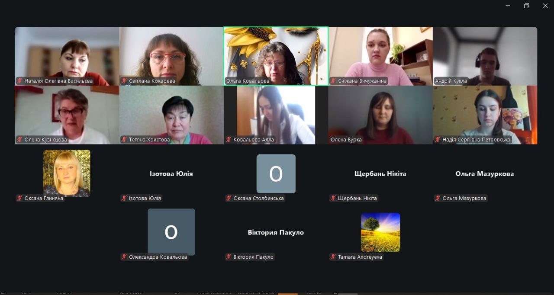This screenshot has height=295, width=554.
Task: Click muted mic icon beside Тетяна Христова
Action: click(124, 140)
